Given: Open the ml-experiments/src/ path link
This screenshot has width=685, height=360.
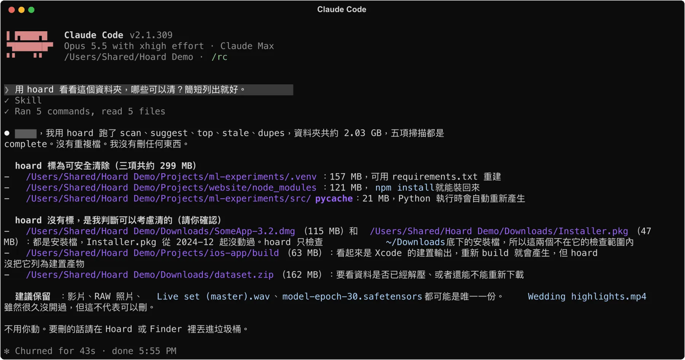Looking at the screenshot, I should pyautogui.click(x=168, y=199).
